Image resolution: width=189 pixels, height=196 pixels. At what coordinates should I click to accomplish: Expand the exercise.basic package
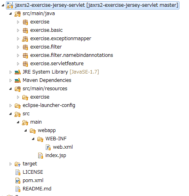[18, 31]
